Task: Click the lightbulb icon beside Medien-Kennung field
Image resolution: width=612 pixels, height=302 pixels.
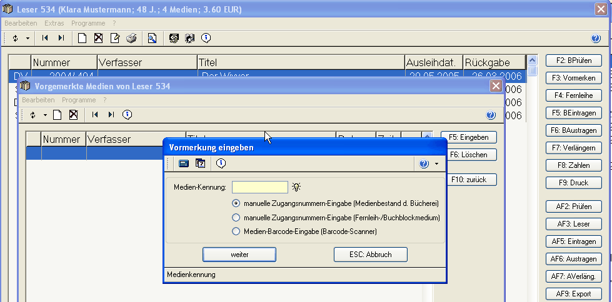Action: pos(296,187)
